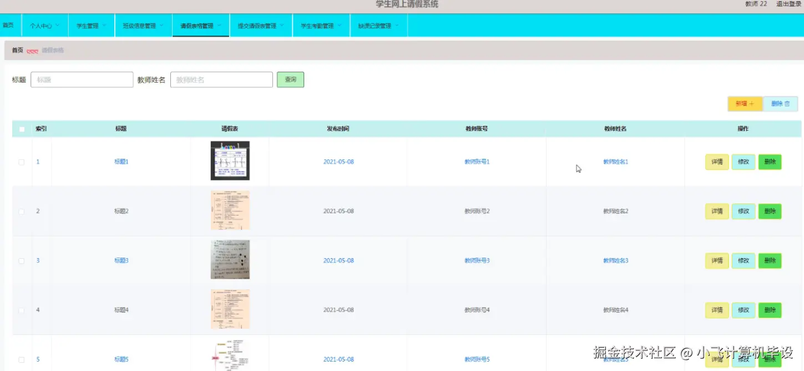Expand the 班级信息管理 dropdown menu
Screen dimensions: 804x371
click(143, 26)
